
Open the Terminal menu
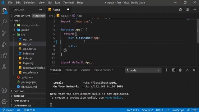(68, 2)
